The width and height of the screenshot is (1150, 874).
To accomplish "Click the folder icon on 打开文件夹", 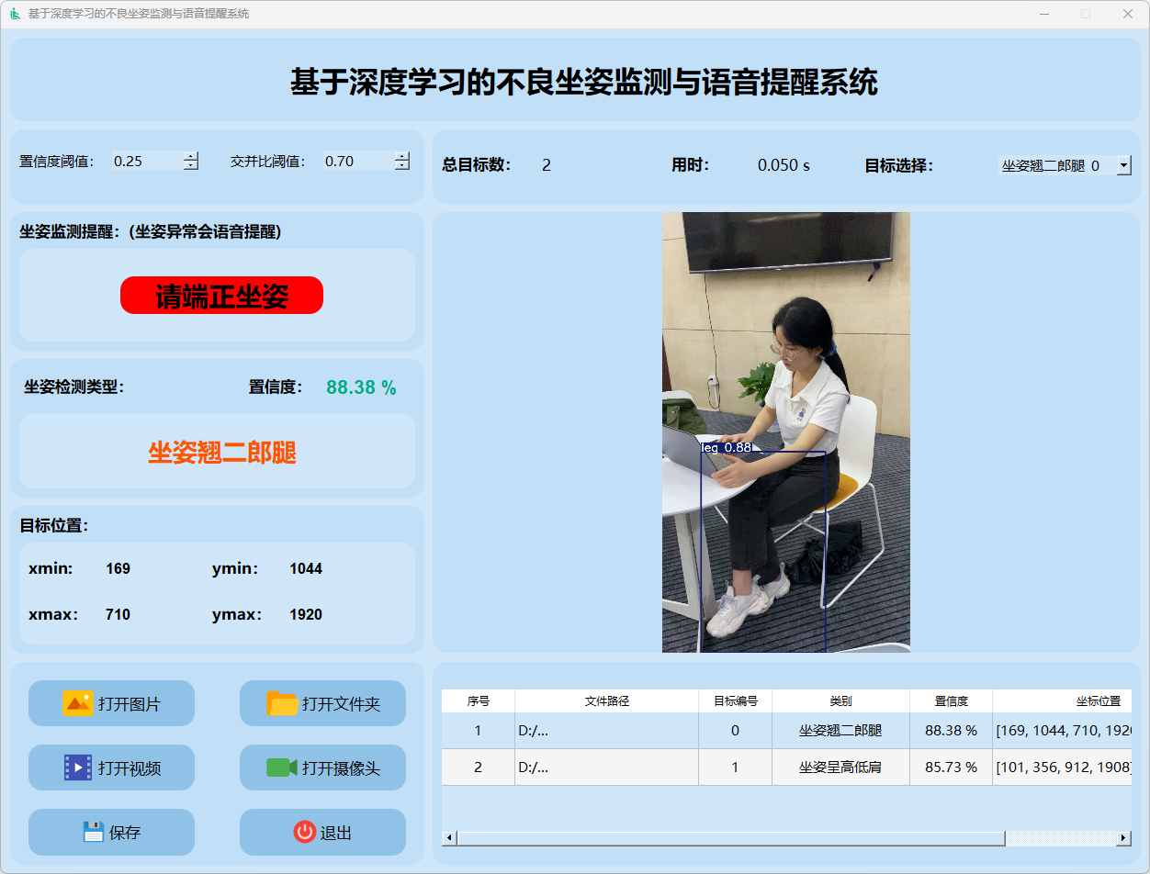I will coord(282,703).
